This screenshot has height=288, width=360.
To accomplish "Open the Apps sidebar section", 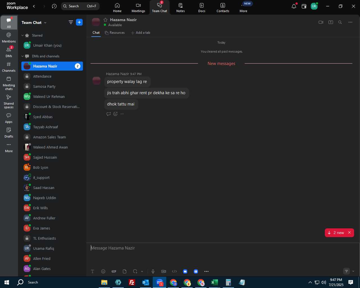I will click(9, 118).
